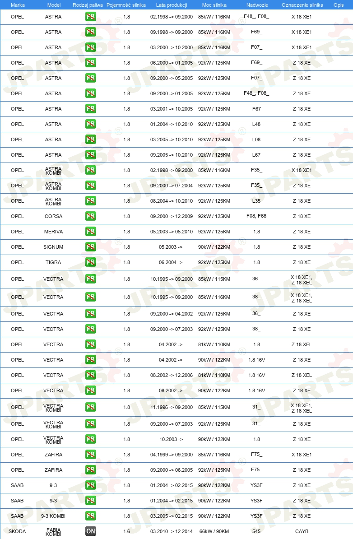Click the fuel icon for Astra 06.2000 -> 01.2005
353x539 pixels.
click(91, 63)
